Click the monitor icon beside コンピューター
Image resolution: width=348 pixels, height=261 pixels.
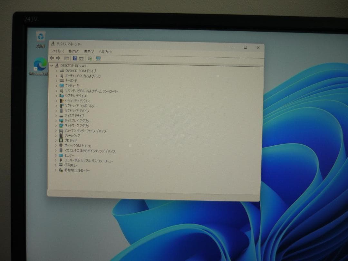point(62,86)
